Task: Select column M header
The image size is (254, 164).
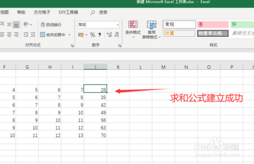Action: (163, 67)
